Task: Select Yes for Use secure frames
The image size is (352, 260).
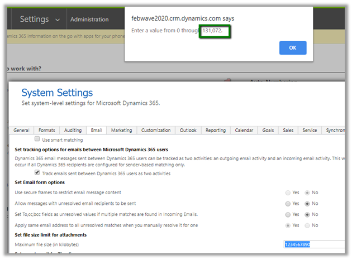Action: coord(288,192)
